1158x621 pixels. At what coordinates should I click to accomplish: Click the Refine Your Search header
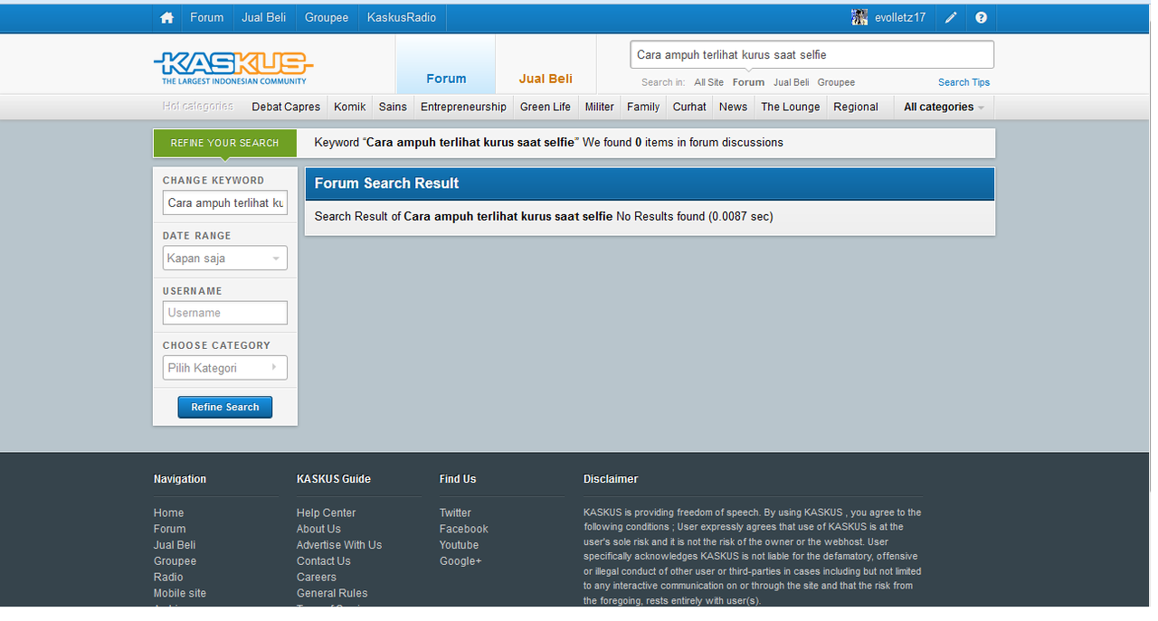point(225,143)
